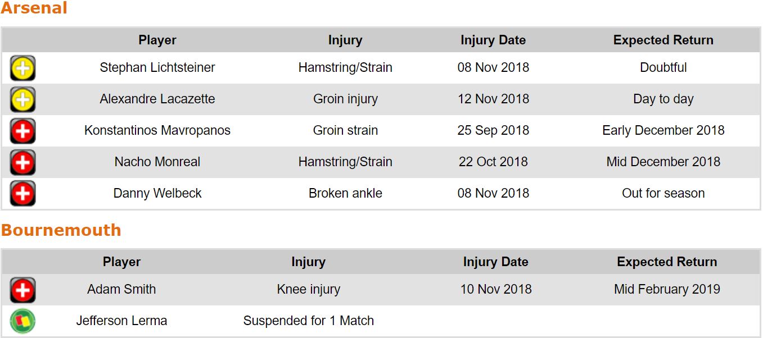Click the 'Broken ankle' injury cell
The image size is (763, 338).
[345, 194]
